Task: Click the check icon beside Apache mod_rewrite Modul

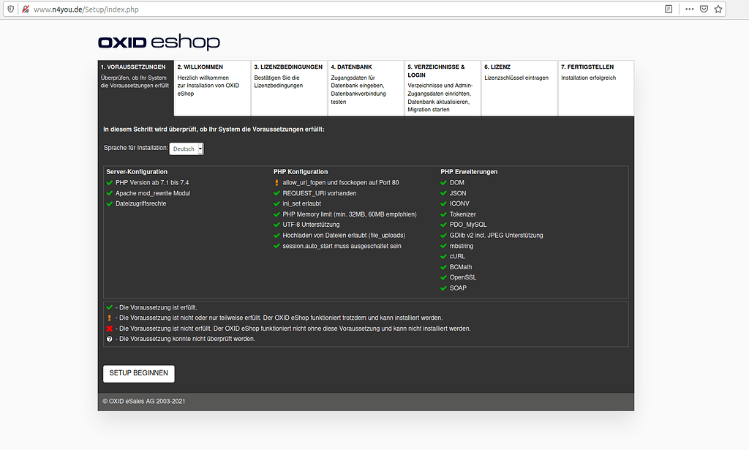Action: pos(110,193)
